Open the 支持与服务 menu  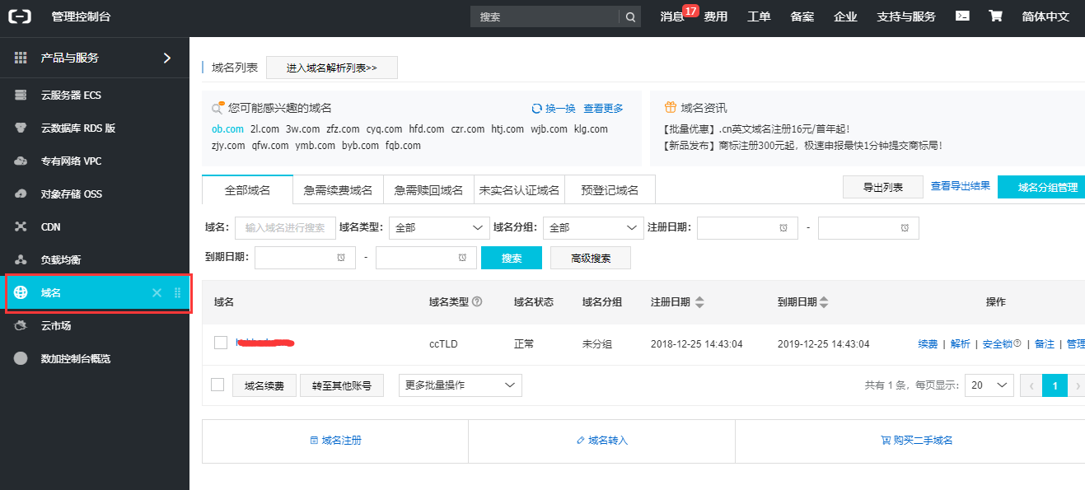click(906, 16)
